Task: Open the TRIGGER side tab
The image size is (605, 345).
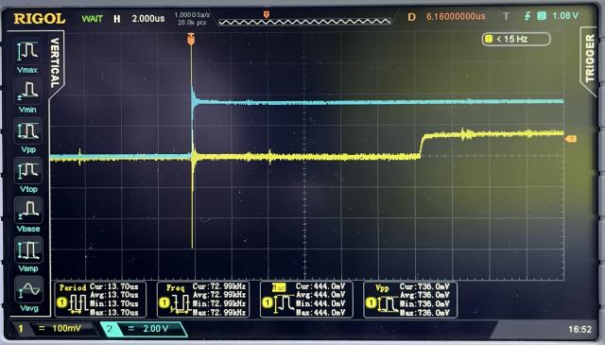Action: (590, 59)
